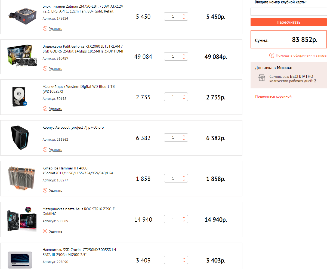Click the quantity field for Ice Hammer cooler
The height and width of the screenshot is (269, 327).
(x=173, y=178)
